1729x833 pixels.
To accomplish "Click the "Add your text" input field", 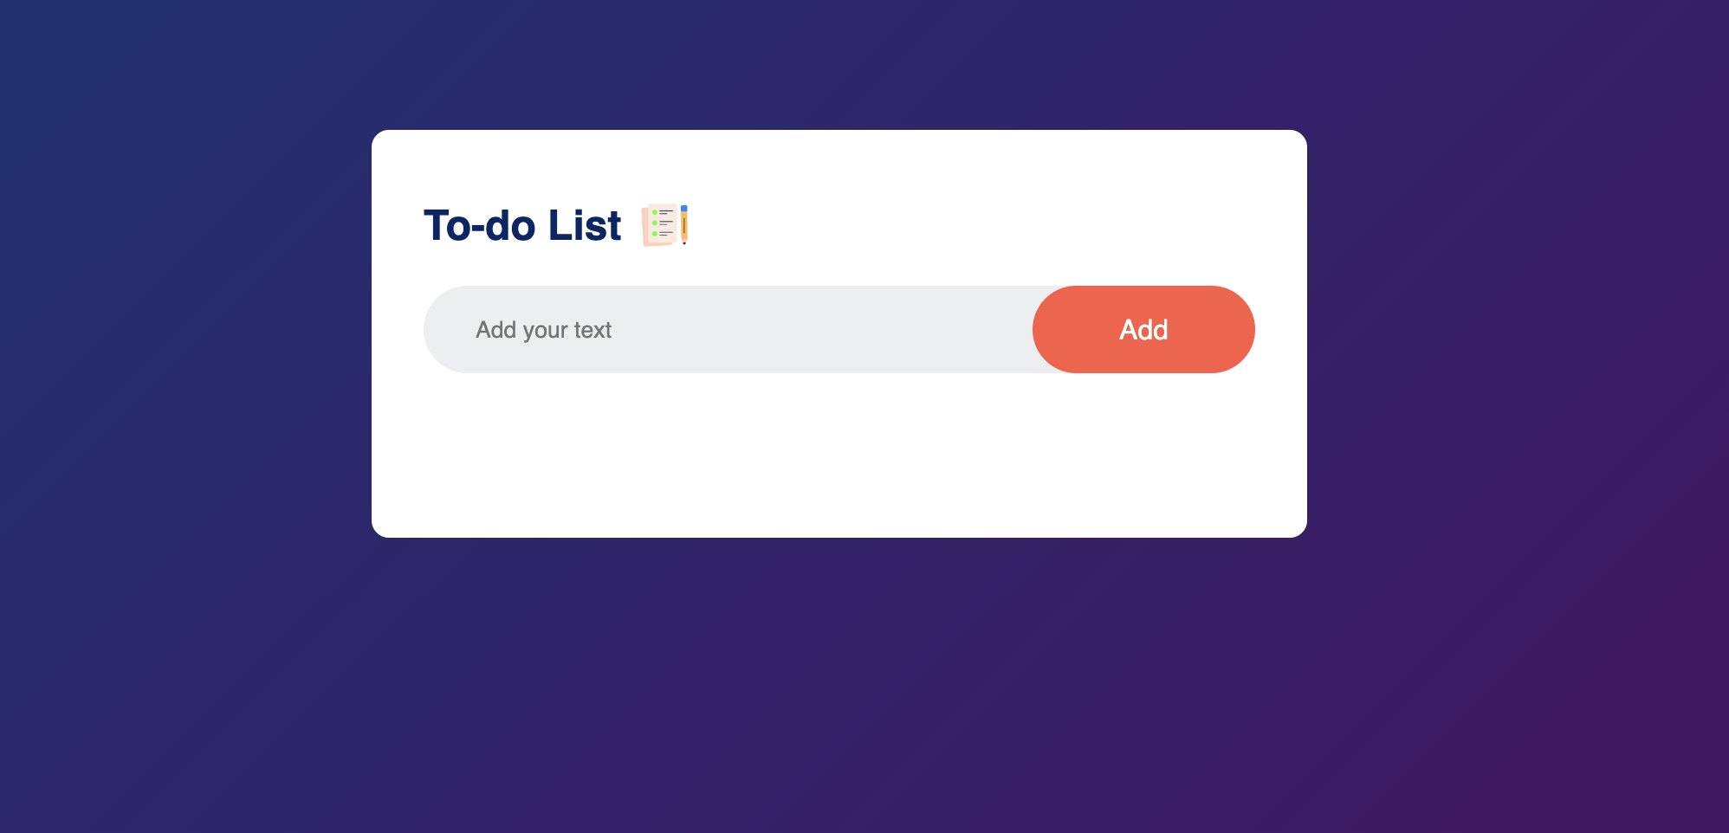I will 728,330.
